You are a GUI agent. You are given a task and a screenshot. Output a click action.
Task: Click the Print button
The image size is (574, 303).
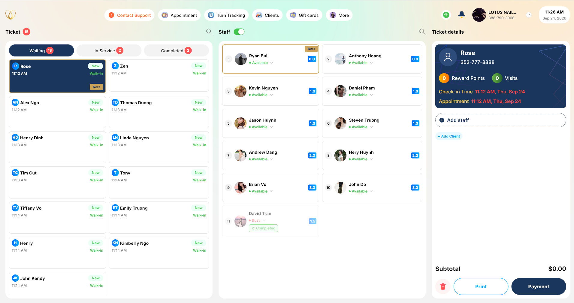[481, 286]
